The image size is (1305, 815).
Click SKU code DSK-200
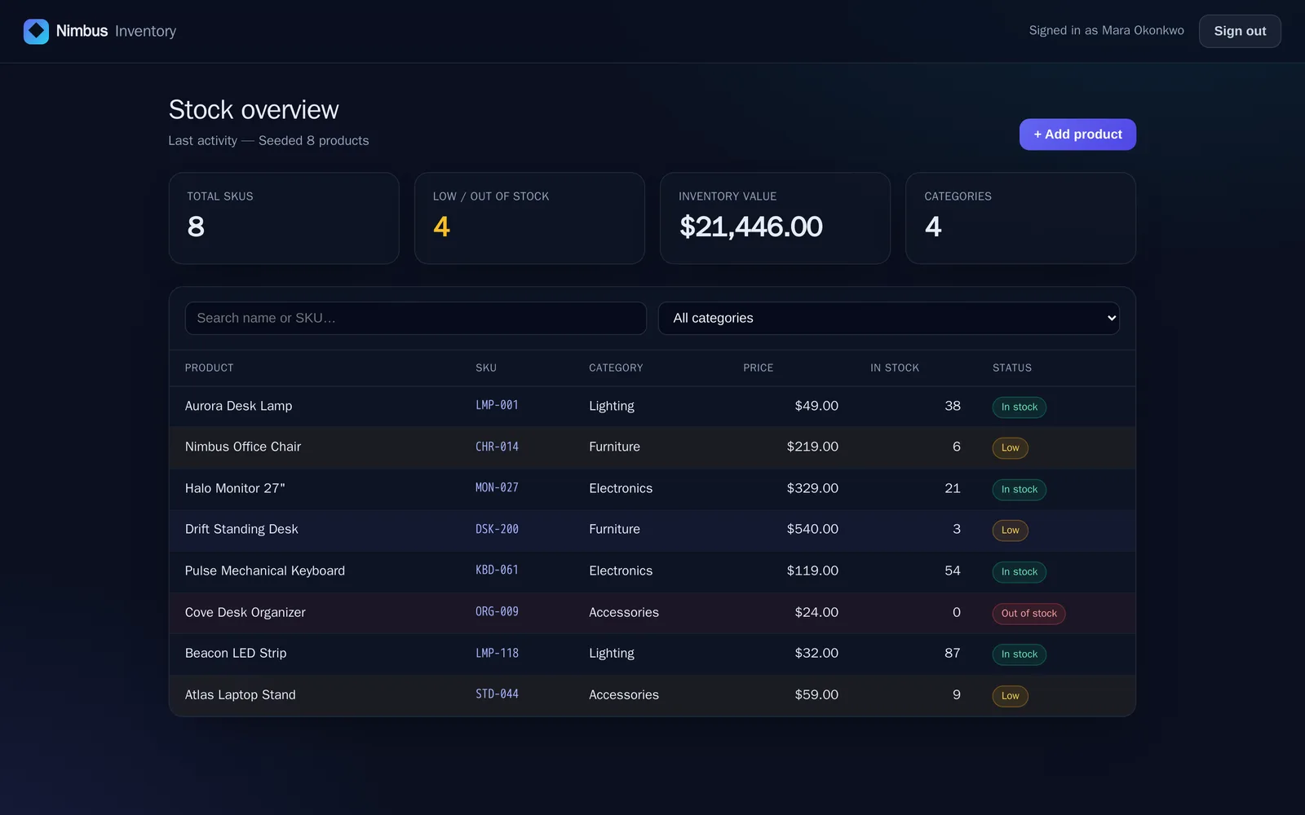point(498,529)
